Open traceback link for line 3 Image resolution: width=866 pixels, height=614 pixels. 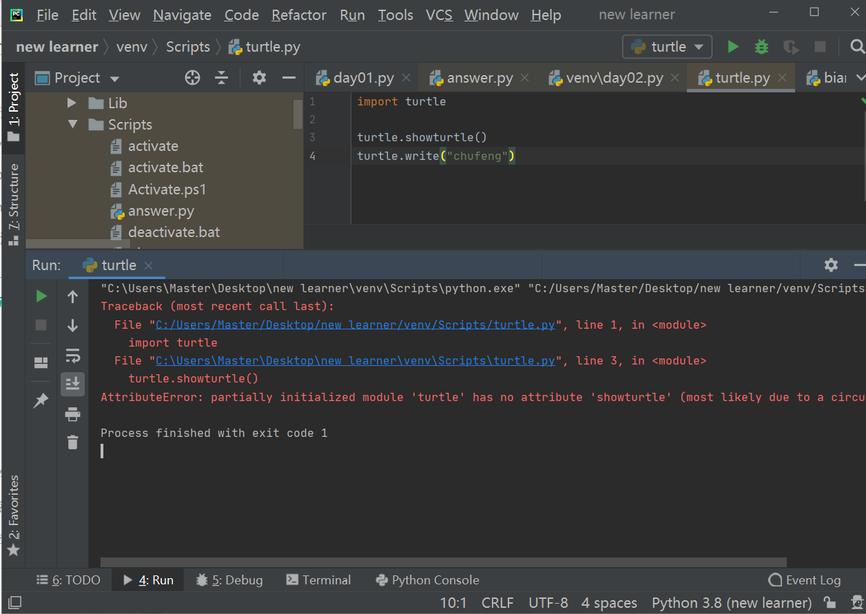pos(355,360)
